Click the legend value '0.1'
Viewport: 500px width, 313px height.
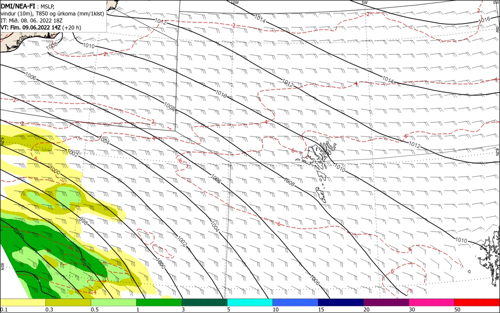point(3,309)
